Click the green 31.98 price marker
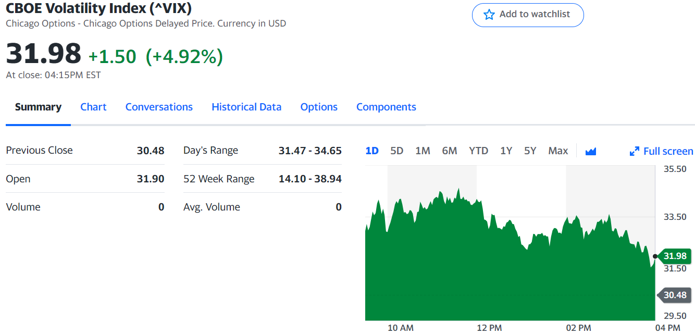Viewport: 695px width, 334px height. (674, 256)
